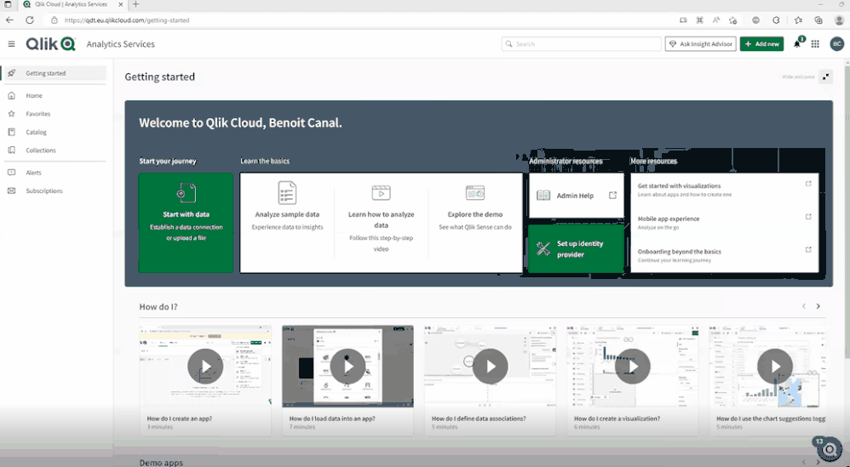Image resolution: width=850 pixels, height=467 pixels.
Task: Click the Explore the demo title
Action: (x=475, y=214)
